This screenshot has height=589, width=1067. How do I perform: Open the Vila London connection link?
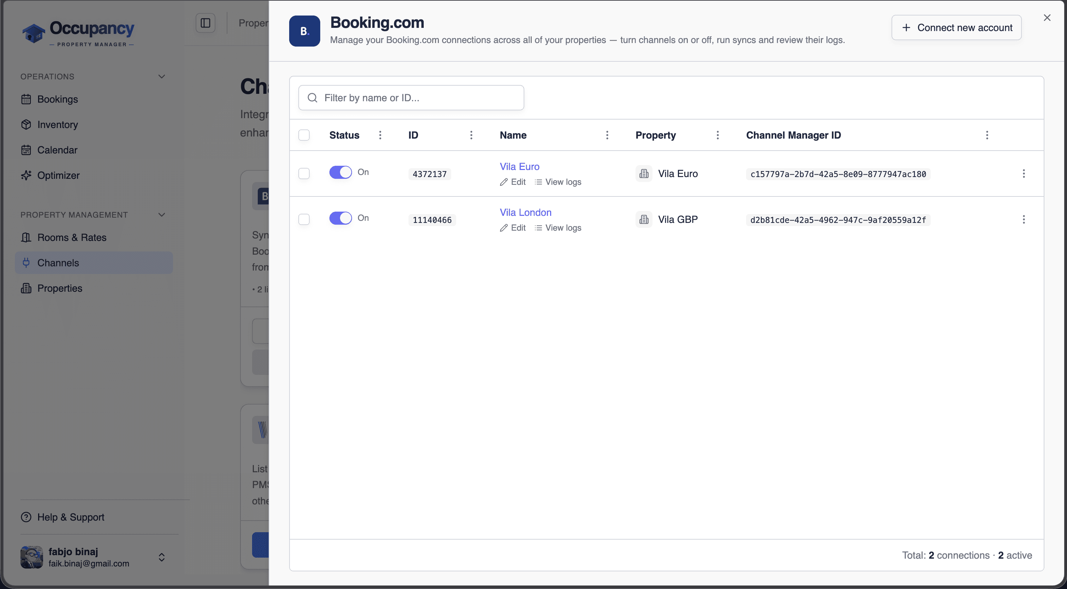(x=526, y=213)
